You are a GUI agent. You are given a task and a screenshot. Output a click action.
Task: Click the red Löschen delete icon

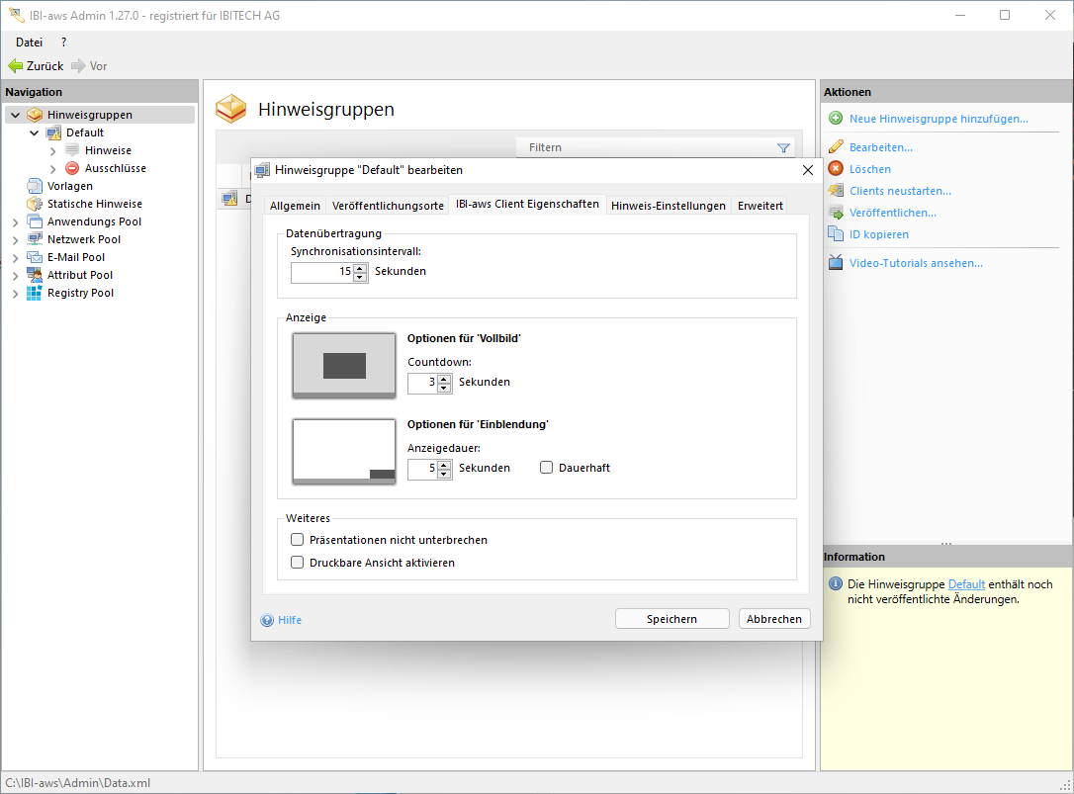coord(835,169)
